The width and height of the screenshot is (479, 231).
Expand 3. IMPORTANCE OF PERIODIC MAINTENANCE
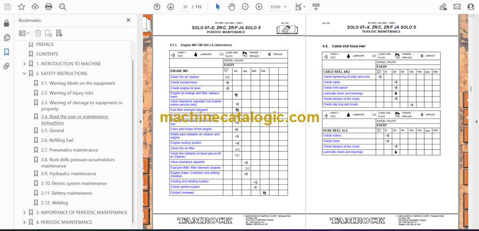24,212
